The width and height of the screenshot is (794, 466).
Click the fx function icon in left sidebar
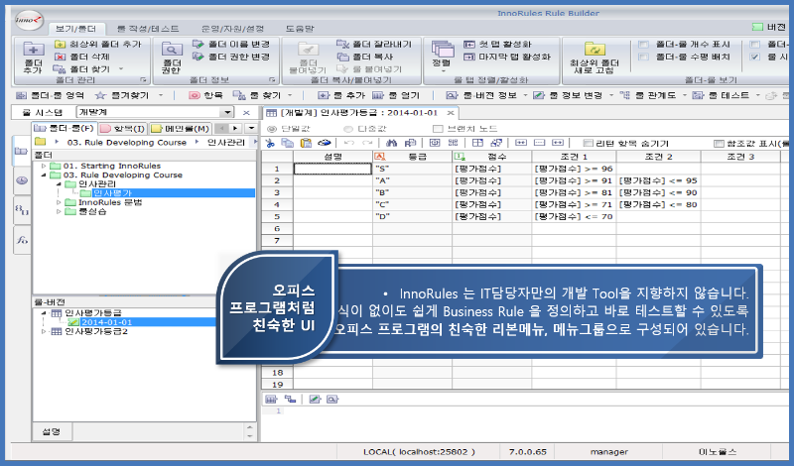coord(21,240)
